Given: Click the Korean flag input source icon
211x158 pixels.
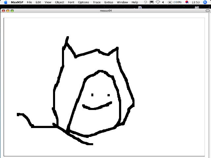Looking at the screenshot, I should pos(187,2).
